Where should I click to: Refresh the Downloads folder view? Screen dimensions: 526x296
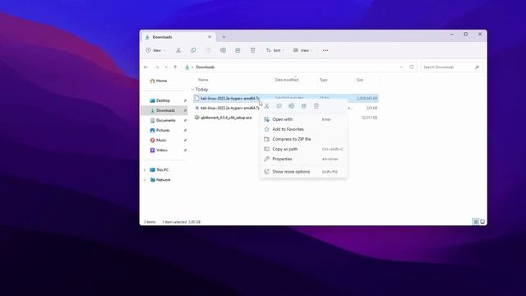(x=412, y=67)
